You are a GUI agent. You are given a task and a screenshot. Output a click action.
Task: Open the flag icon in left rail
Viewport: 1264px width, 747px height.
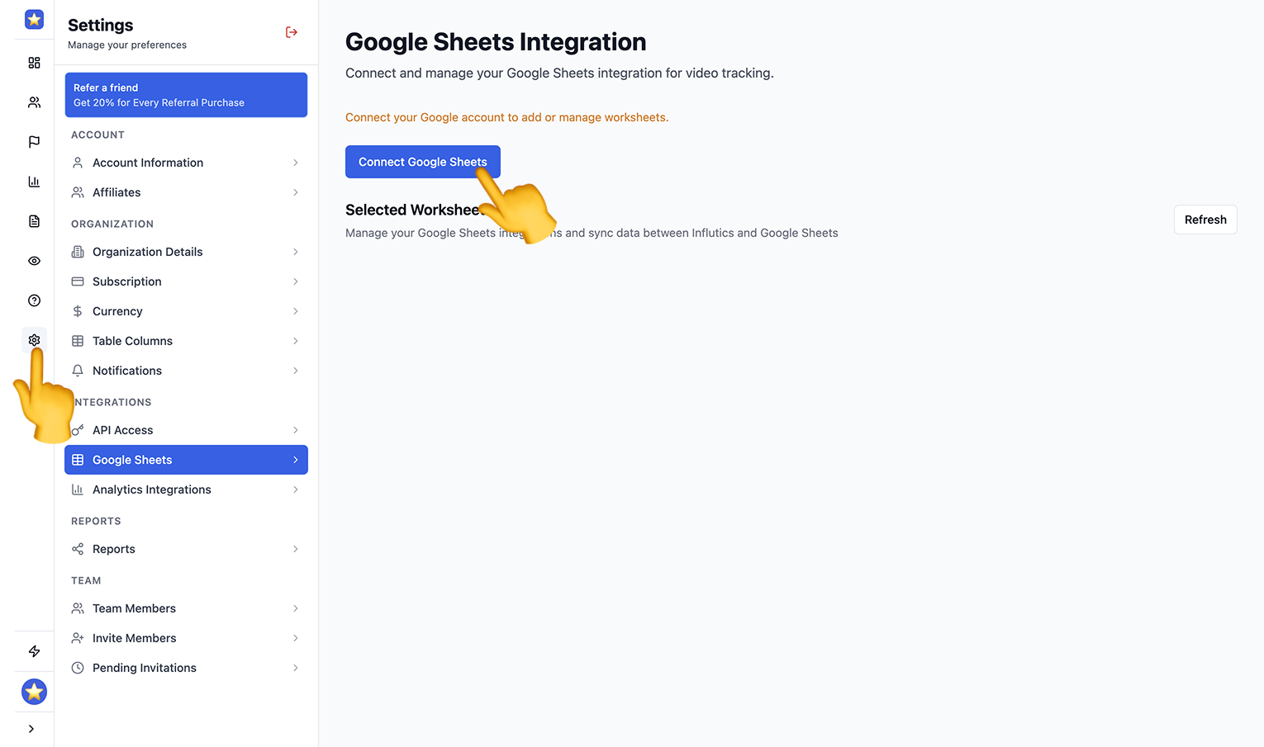tap(34, 142)
